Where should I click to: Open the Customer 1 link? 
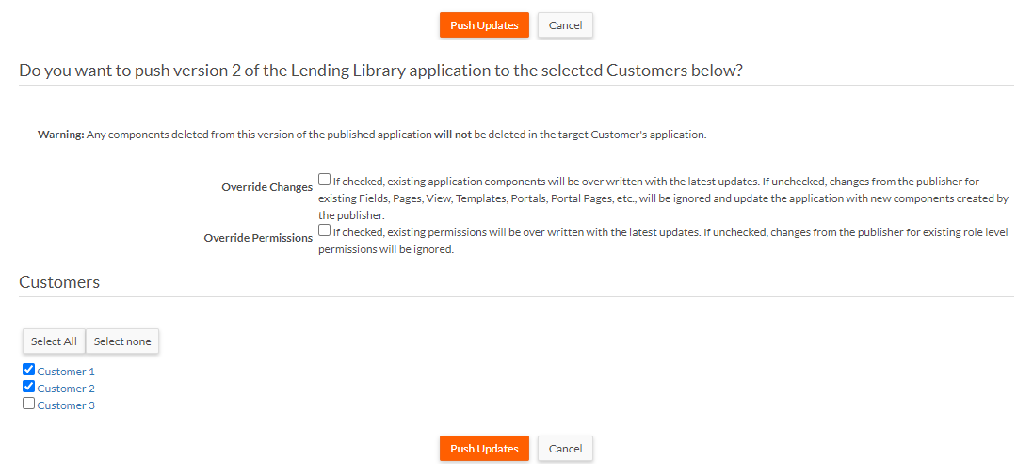(66, 372)
